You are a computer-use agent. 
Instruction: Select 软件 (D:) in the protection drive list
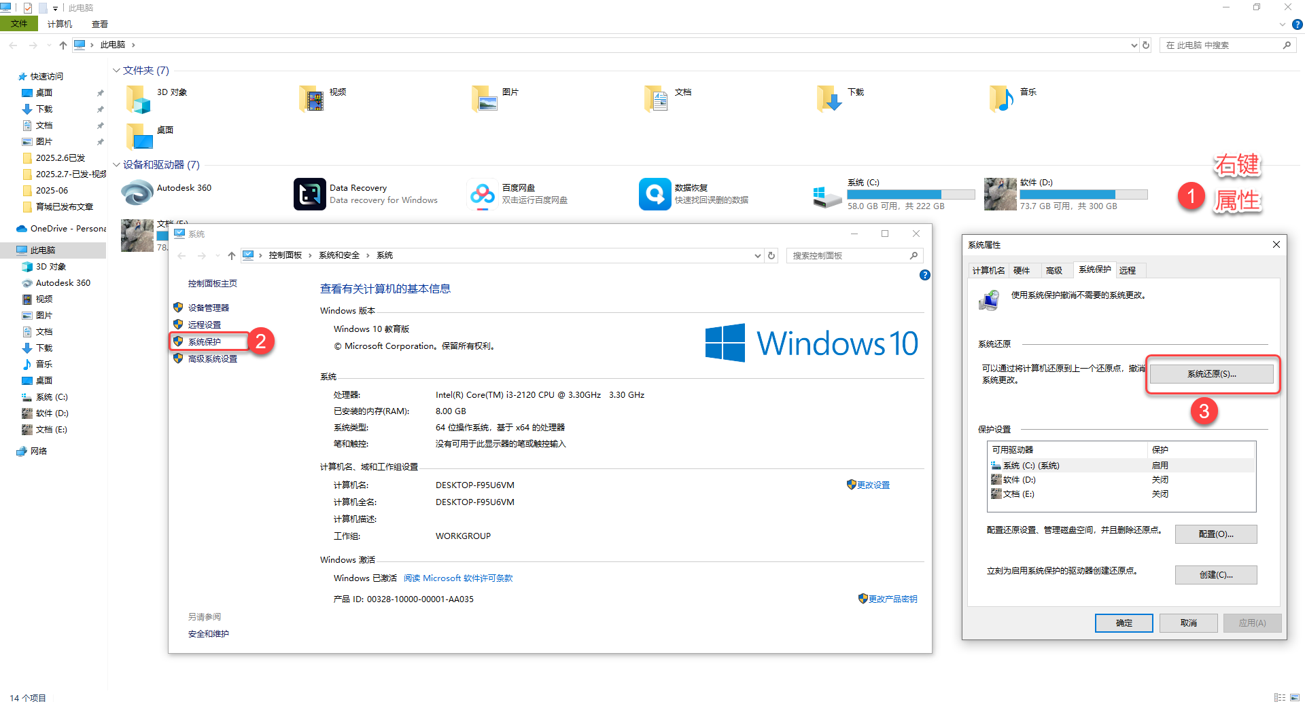(x=1019, y=480)
